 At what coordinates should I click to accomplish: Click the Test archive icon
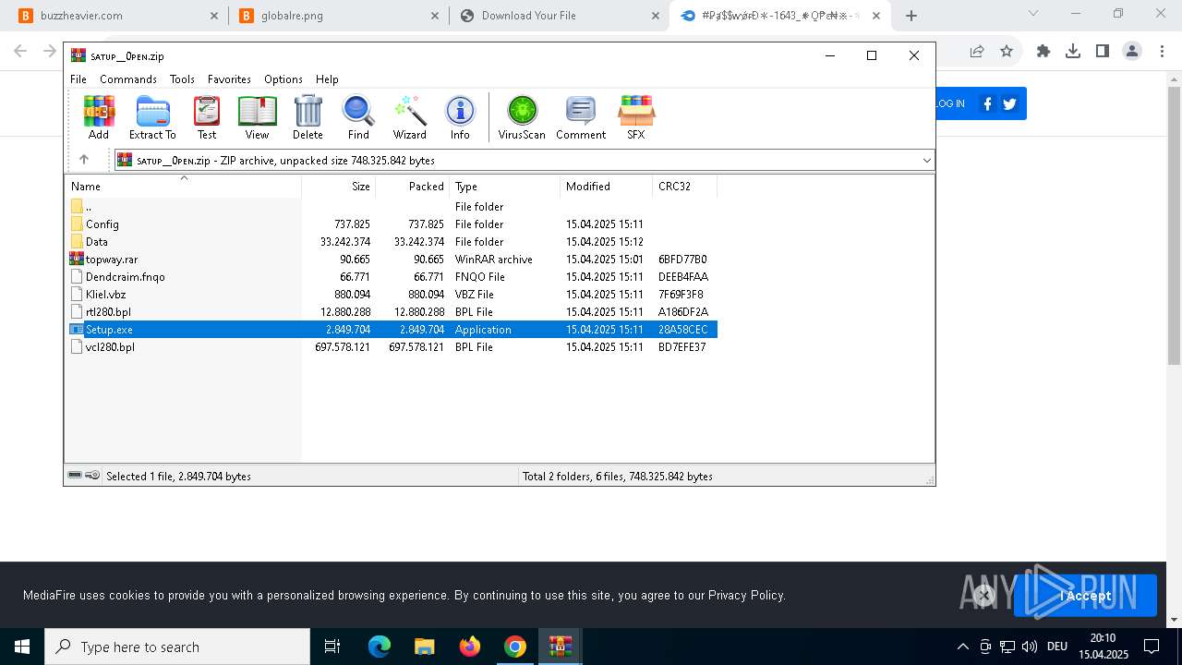(x=207, y=117)
